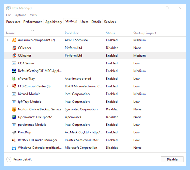The height and width of the screenshot is (170, 190).
Task: Click the Realtek HD Audio speaker icon
Action: [14, 140]
